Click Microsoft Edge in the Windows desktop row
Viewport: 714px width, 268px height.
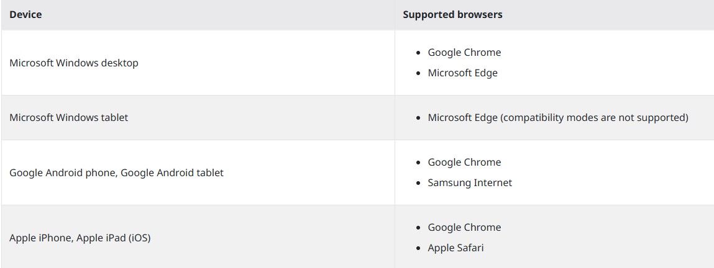point(462,73)
